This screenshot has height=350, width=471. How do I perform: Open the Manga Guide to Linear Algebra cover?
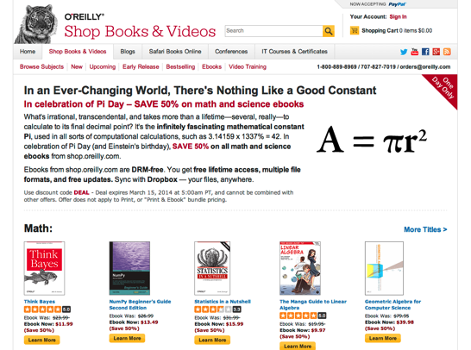click(300, 268)
